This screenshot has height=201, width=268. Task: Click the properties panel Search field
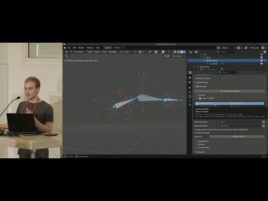tap(228, 72)
